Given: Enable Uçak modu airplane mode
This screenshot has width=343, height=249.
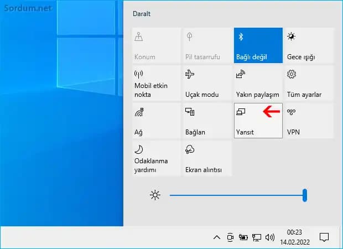Looking at the screenshot, I should (207, 83).
